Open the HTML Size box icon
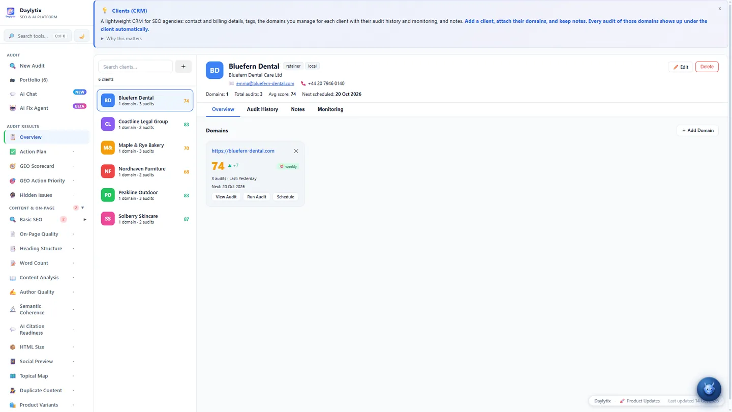 click(13, 347)
